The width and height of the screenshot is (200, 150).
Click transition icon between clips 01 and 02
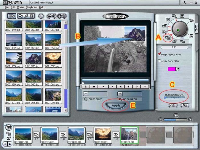[36, 135]
